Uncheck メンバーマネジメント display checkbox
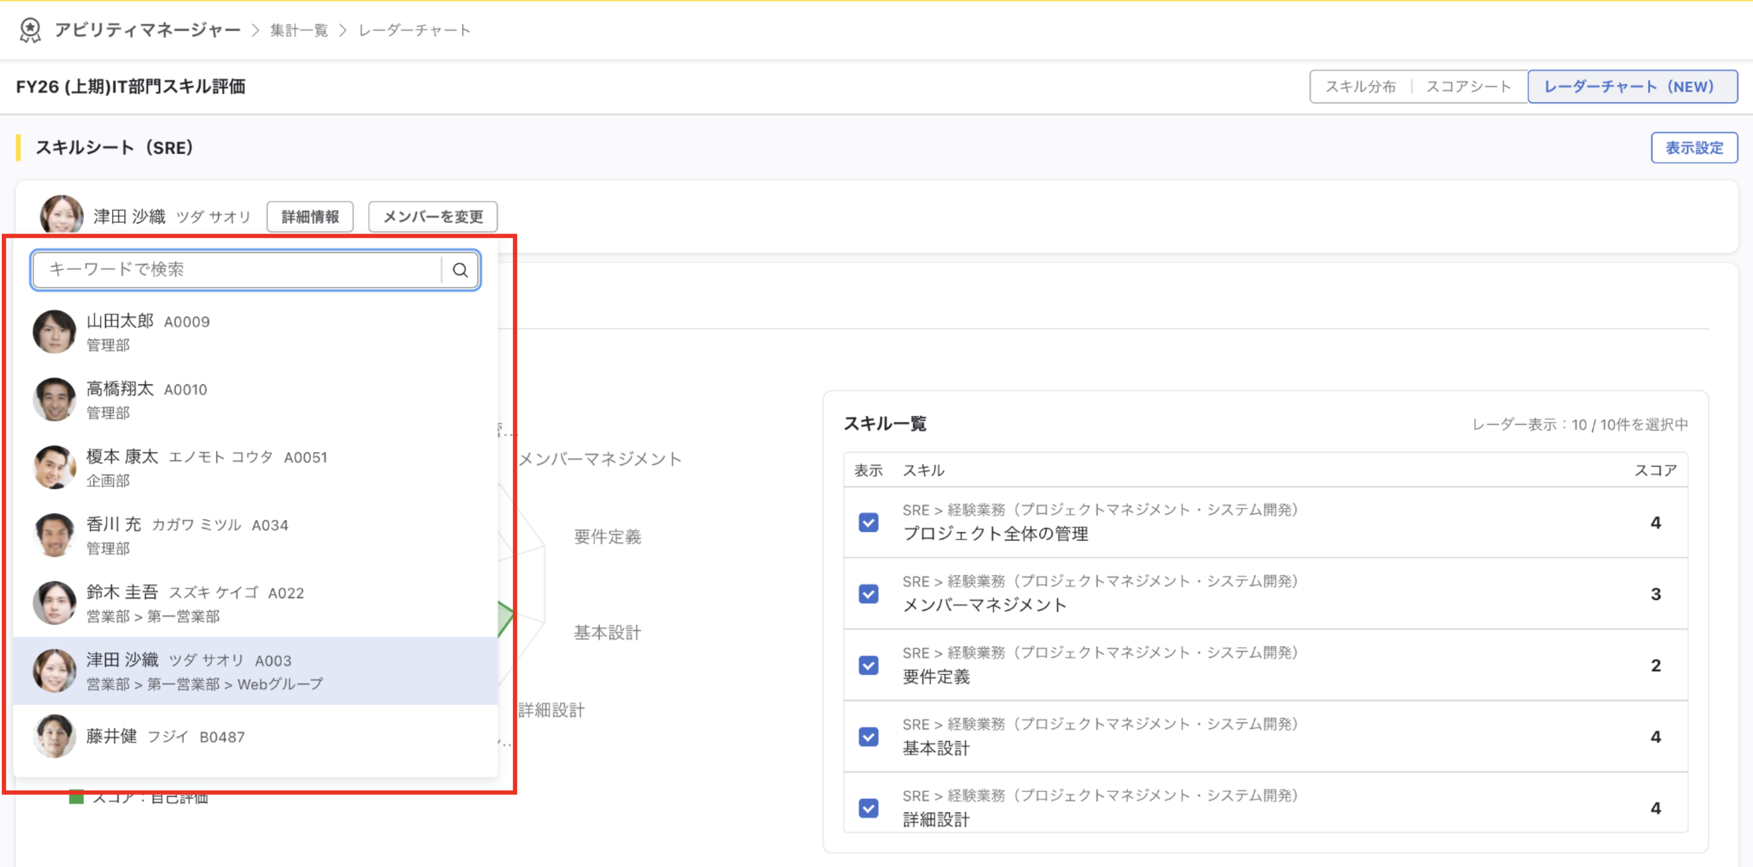1753x867 pixels. 868,593
